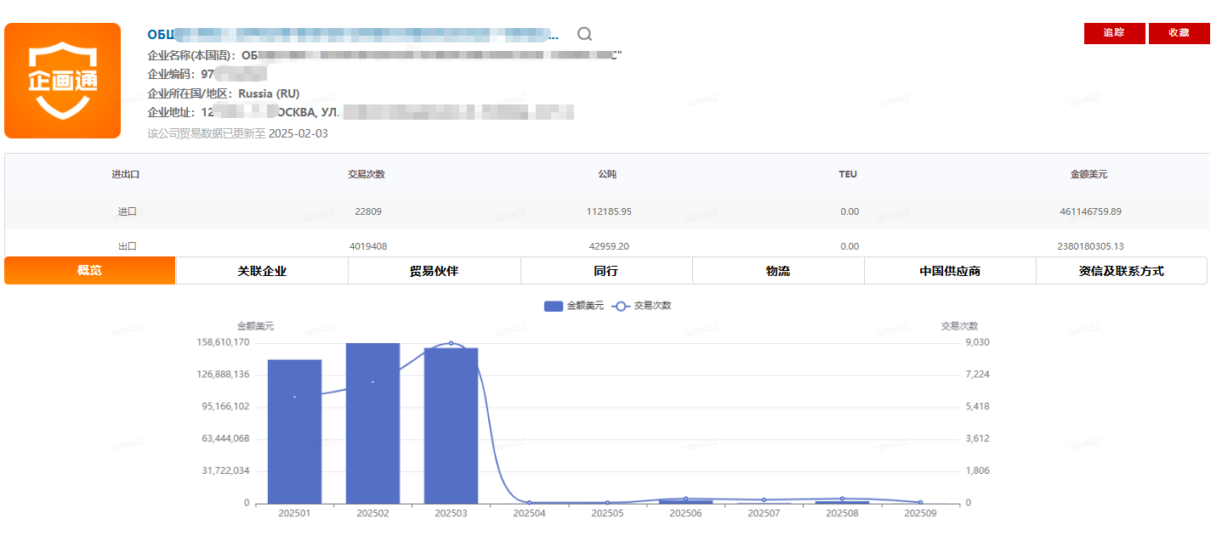
Task: Select the 概览 tab
Action: tap(89, 271)
